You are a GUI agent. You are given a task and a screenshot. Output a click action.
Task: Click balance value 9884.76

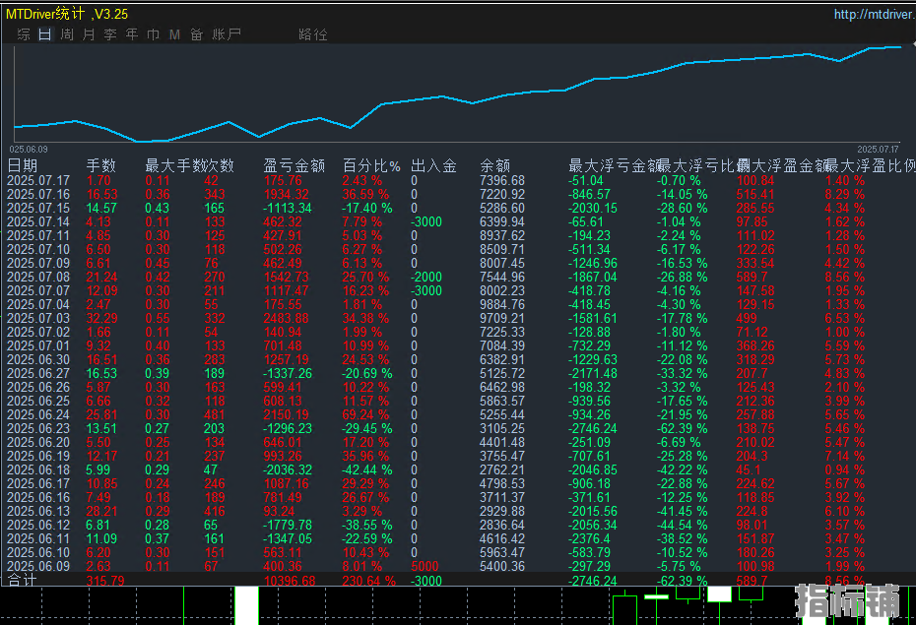tap(502, 304)
